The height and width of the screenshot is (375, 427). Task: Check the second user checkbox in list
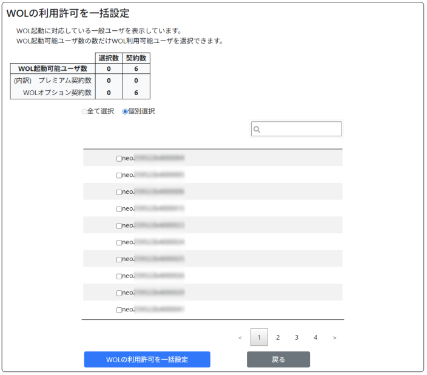[x=119, y=175]
